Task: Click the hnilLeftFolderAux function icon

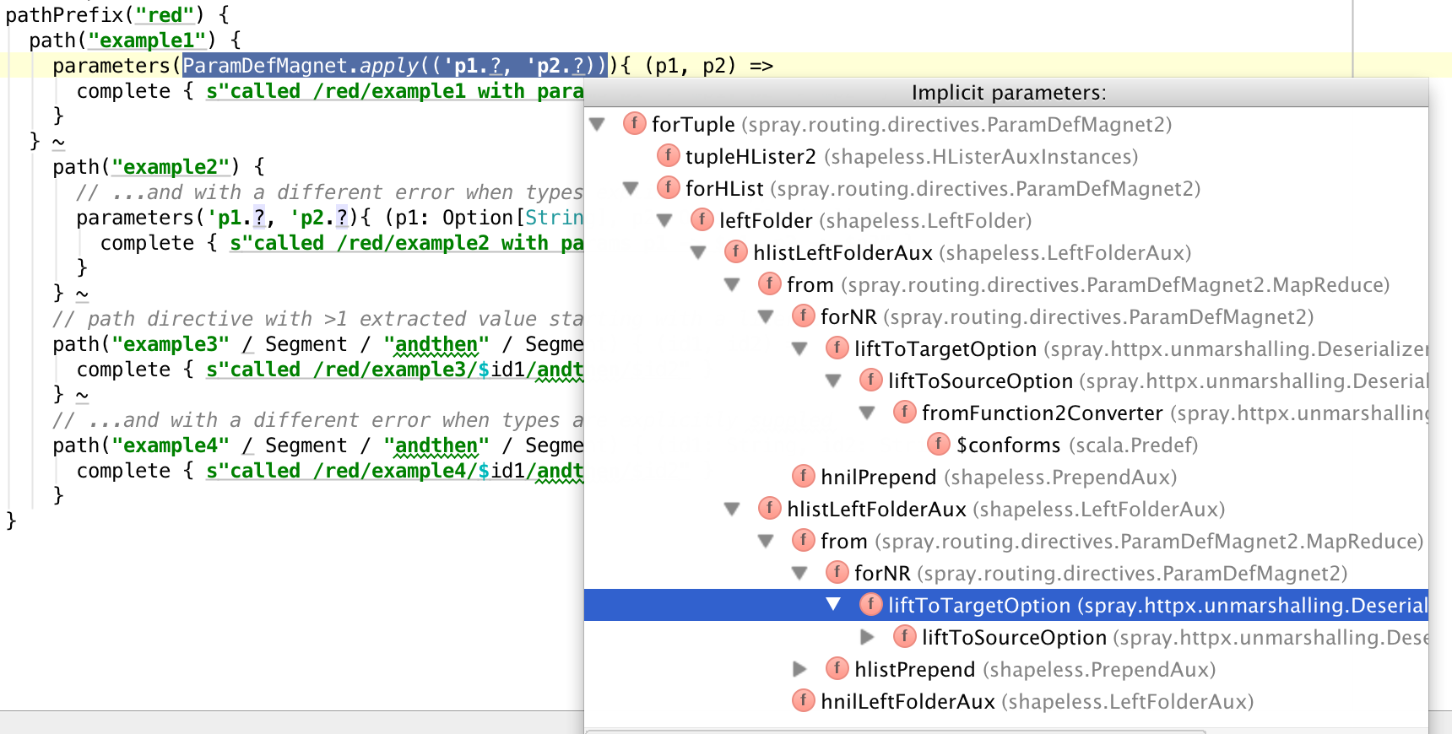Action: [x=804, y=700]
